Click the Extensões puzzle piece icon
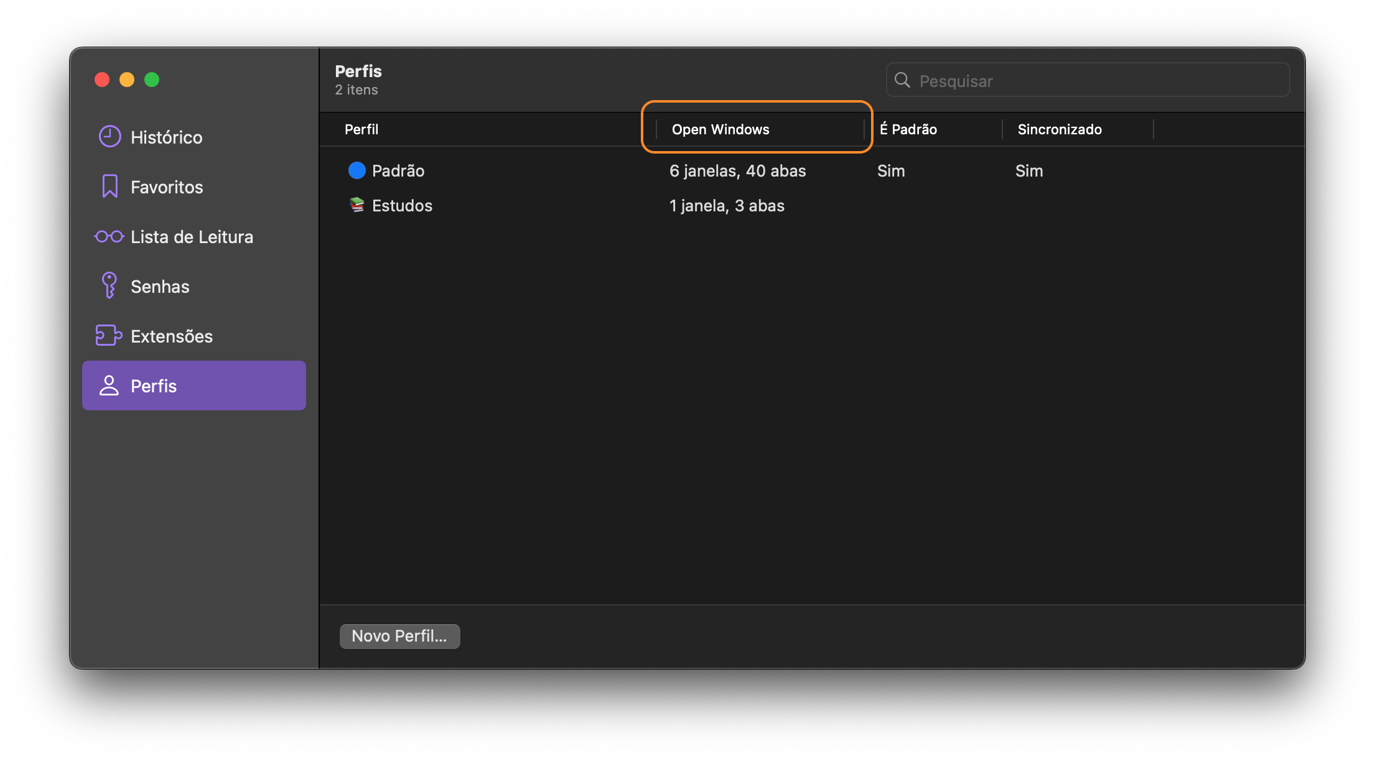 point(108,336)
